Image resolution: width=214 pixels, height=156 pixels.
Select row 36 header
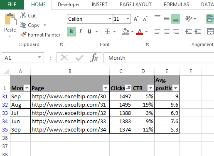point(5,138)
